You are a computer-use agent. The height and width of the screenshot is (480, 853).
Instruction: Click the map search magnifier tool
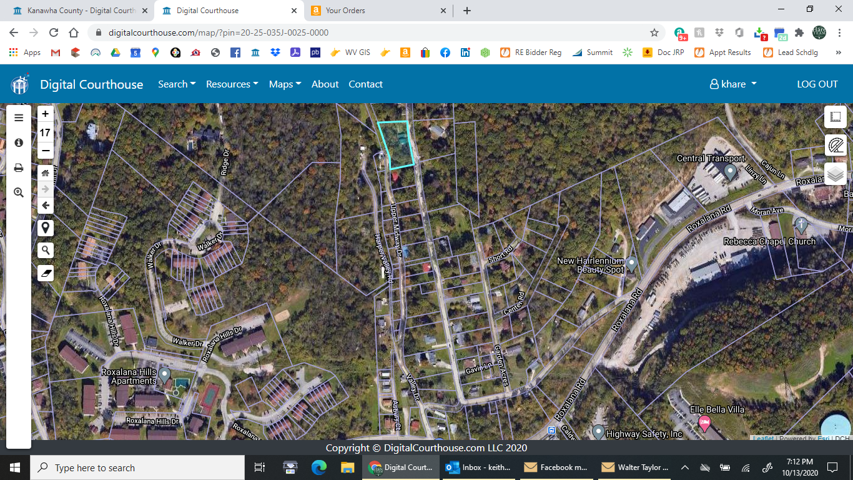45,251
